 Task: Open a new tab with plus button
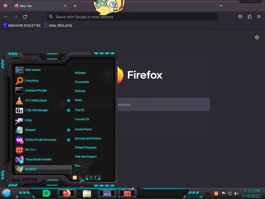[x=75, y=6]
